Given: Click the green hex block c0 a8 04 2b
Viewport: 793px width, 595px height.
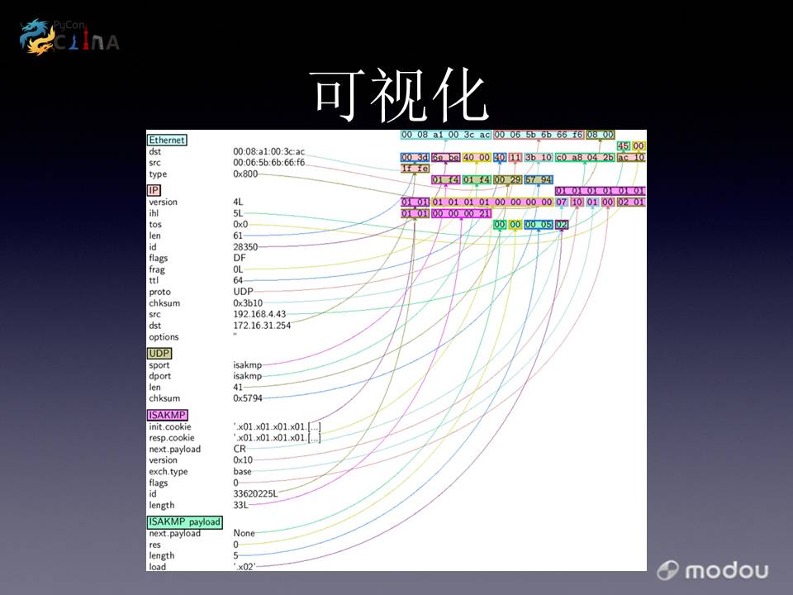Looking at the screenshot, I should 584,157.
